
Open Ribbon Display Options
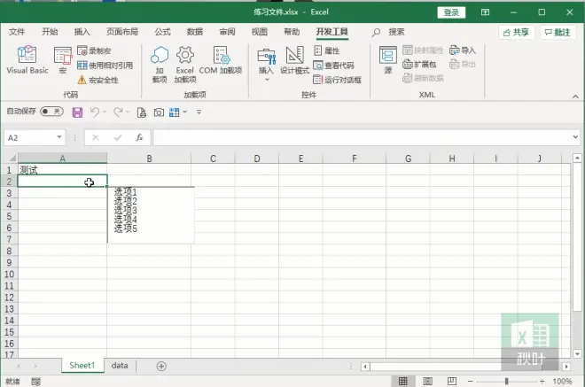click(x=485, y=12)
